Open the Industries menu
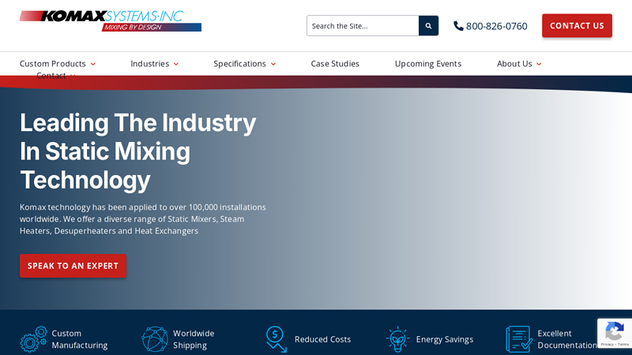 (x=150, y=64)
